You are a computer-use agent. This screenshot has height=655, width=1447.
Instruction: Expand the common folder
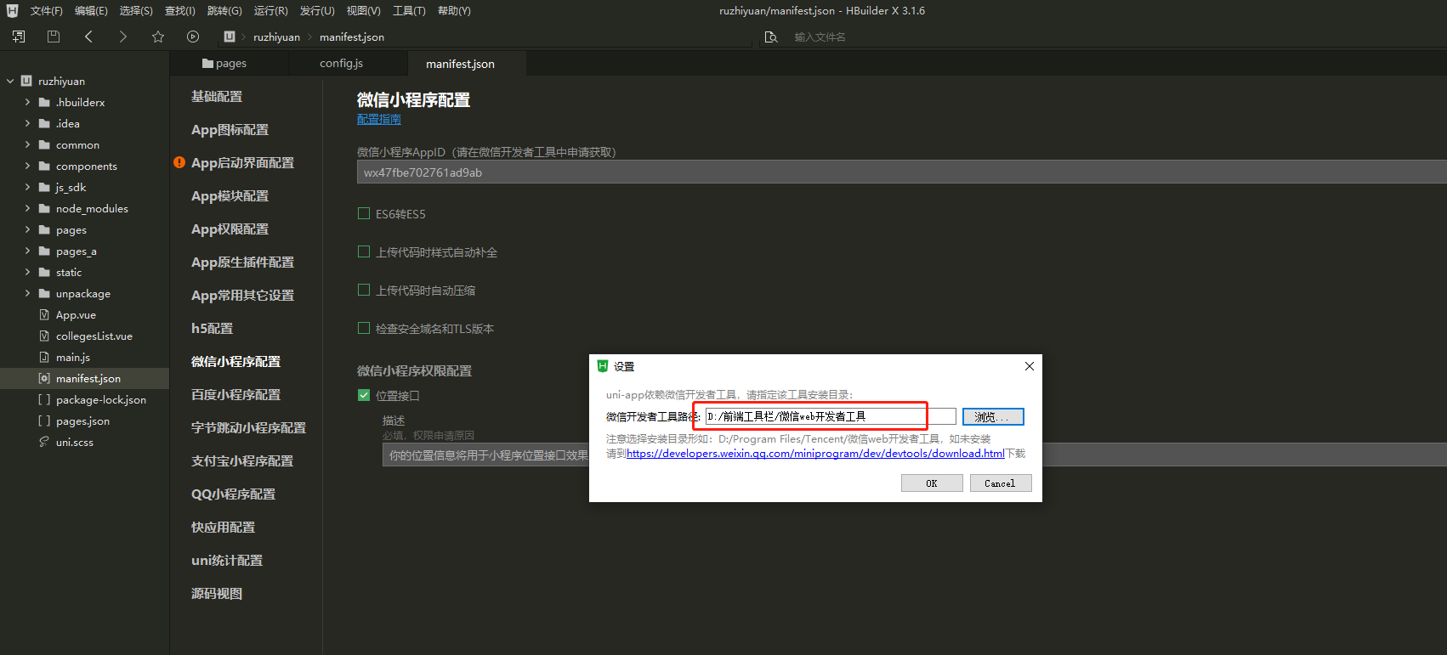coord(27,144)
